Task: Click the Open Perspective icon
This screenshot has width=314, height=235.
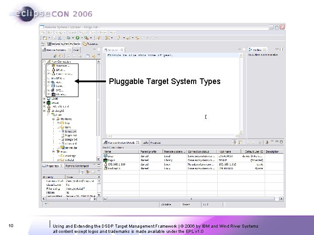Action: [x=43, y=44]
